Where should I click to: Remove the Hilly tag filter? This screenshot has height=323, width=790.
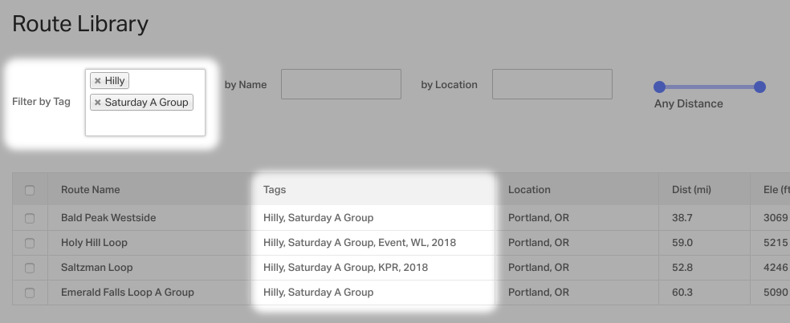point(98,80)
